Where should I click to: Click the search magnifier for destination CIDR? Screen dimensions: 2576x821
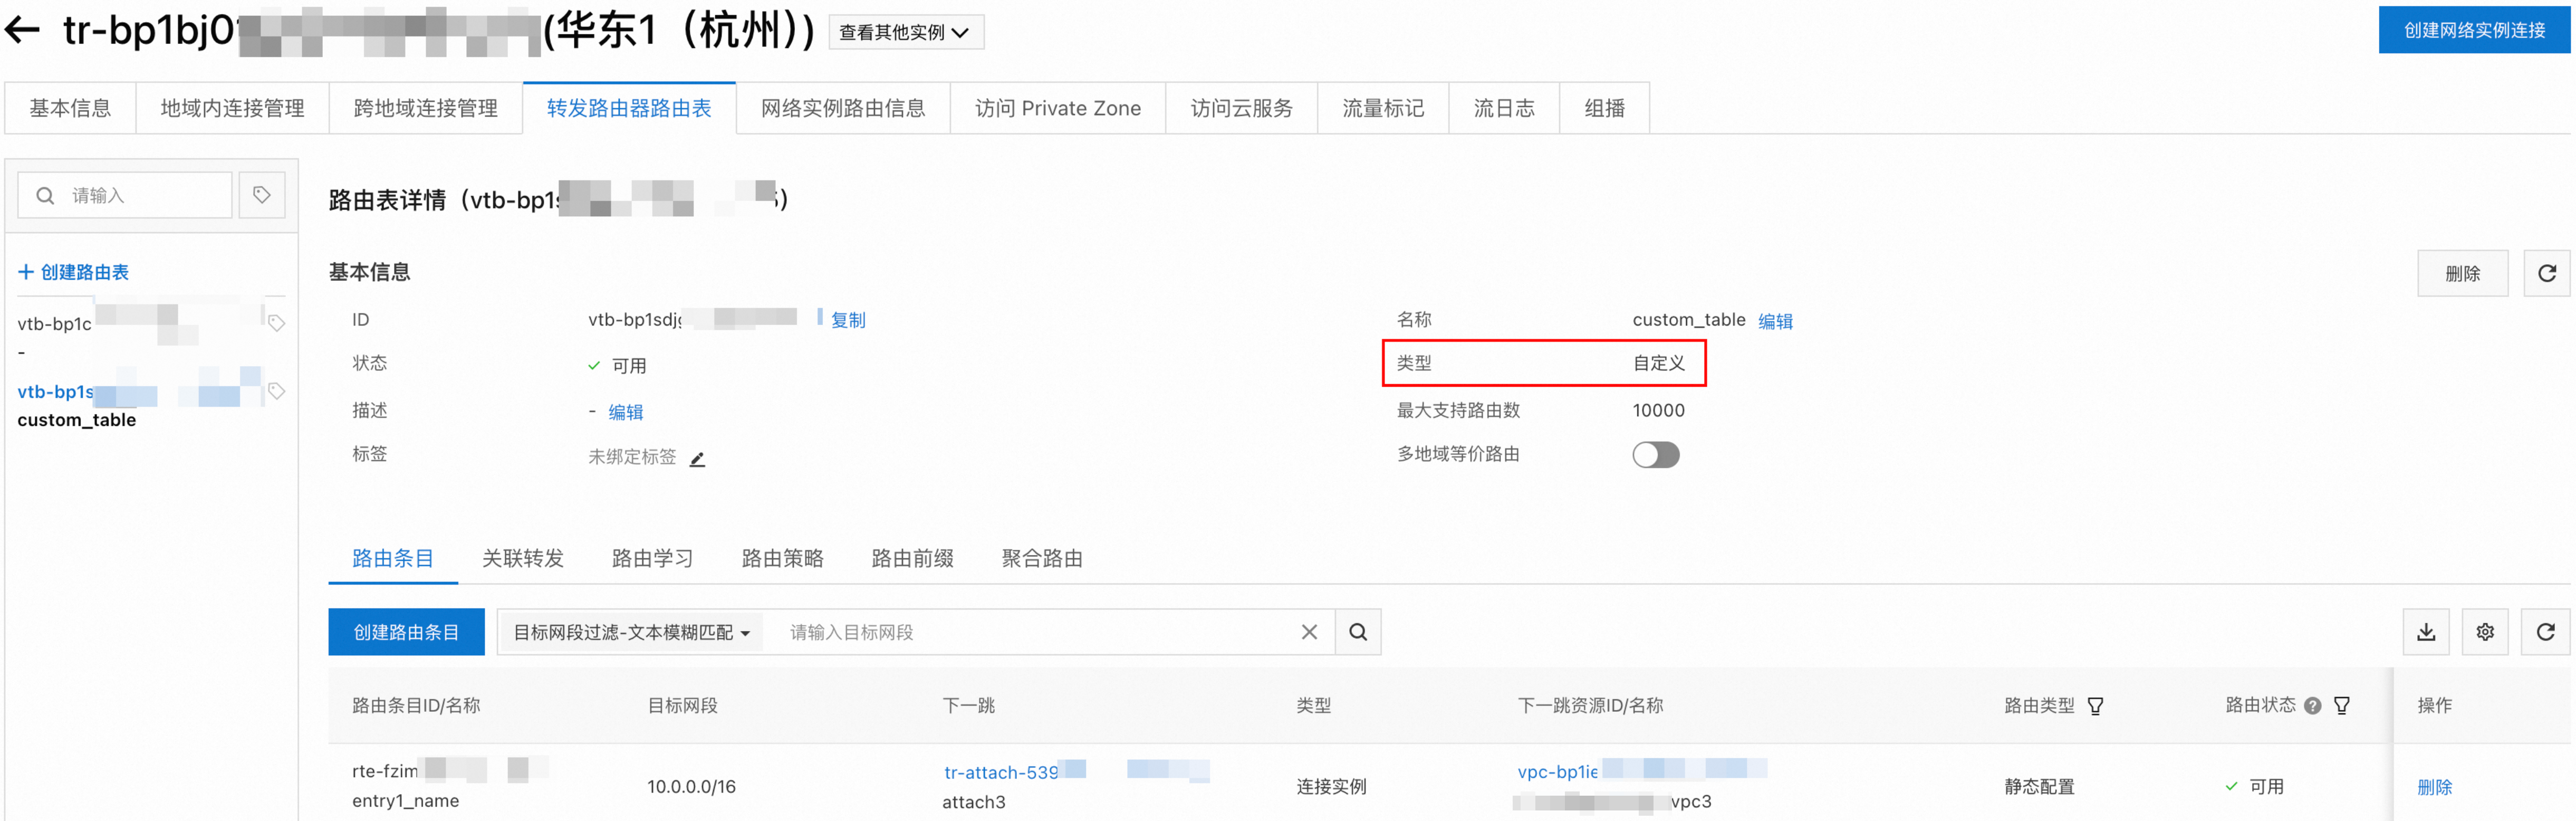[x=1357, y=632]
